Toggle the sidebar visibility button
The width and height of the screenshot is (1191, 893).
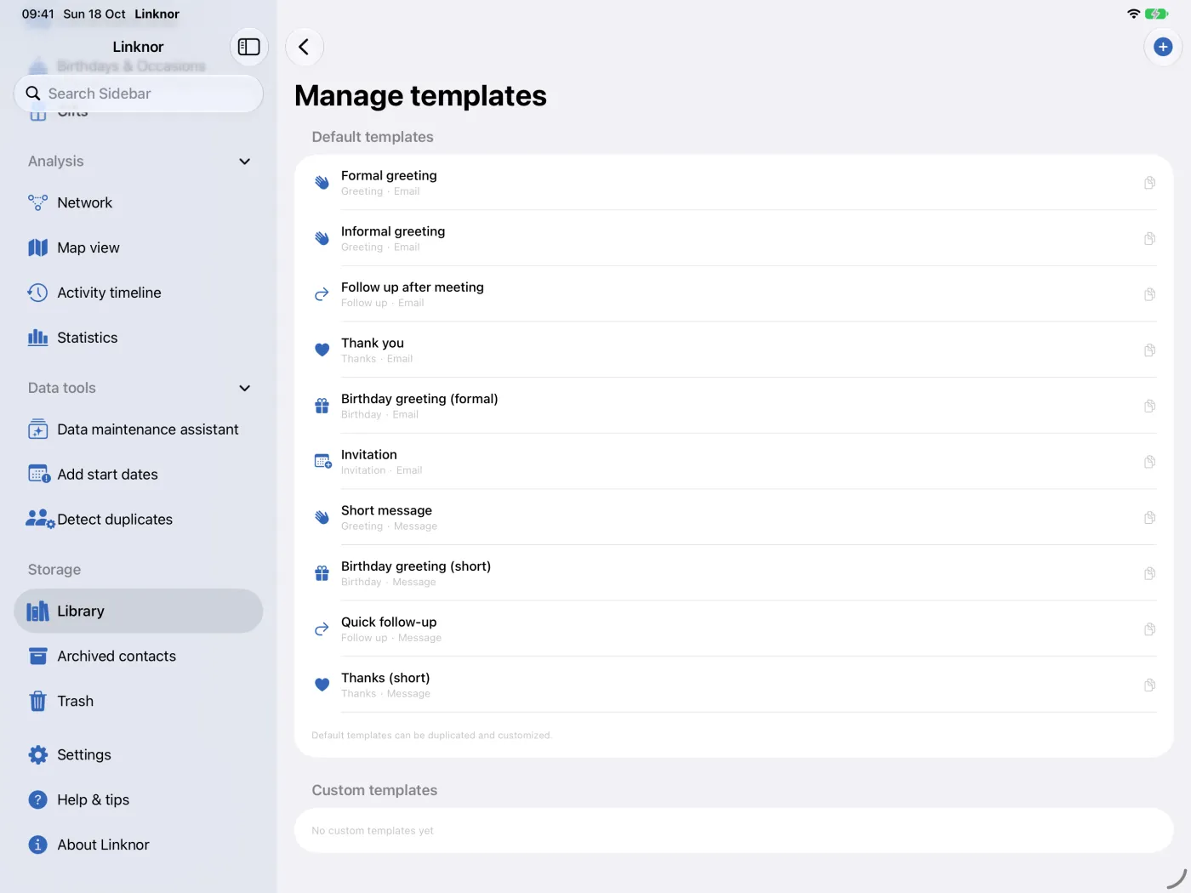click(249, 47)
